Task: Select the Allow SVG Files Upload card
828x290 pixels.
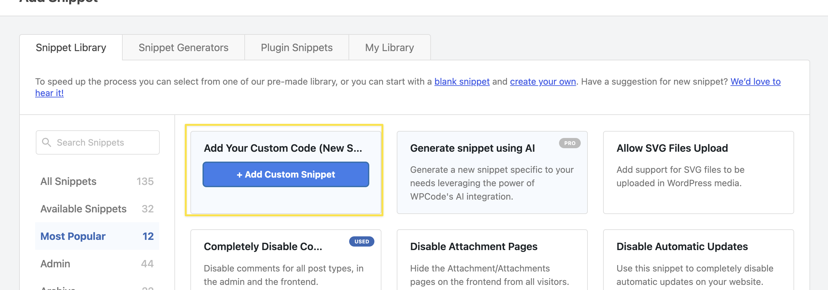Action: coord(698,172)
